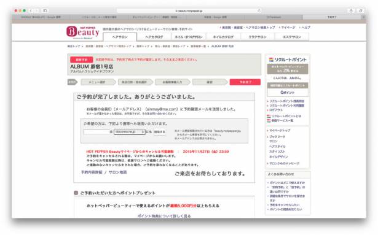Click the Recruit Point logo icon
The width and height of the screenshot is (378, 235).
pyautogui.click(x=271, y=60)
